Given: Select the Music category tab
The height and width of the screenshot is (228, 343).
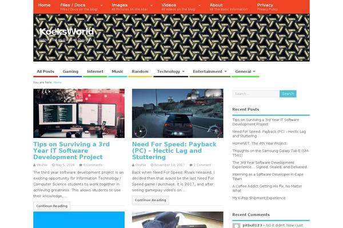Looking at the screenshot, I should click(x=117, y=72).
